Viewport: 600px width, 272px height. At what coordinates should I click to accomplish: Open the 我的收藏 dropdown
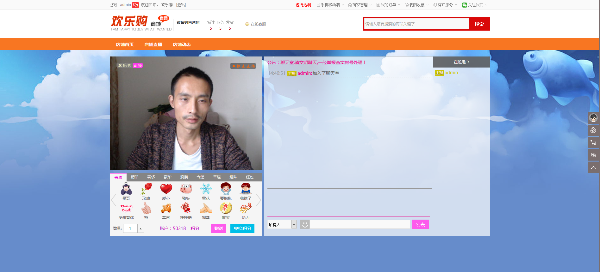coord(417,5)
